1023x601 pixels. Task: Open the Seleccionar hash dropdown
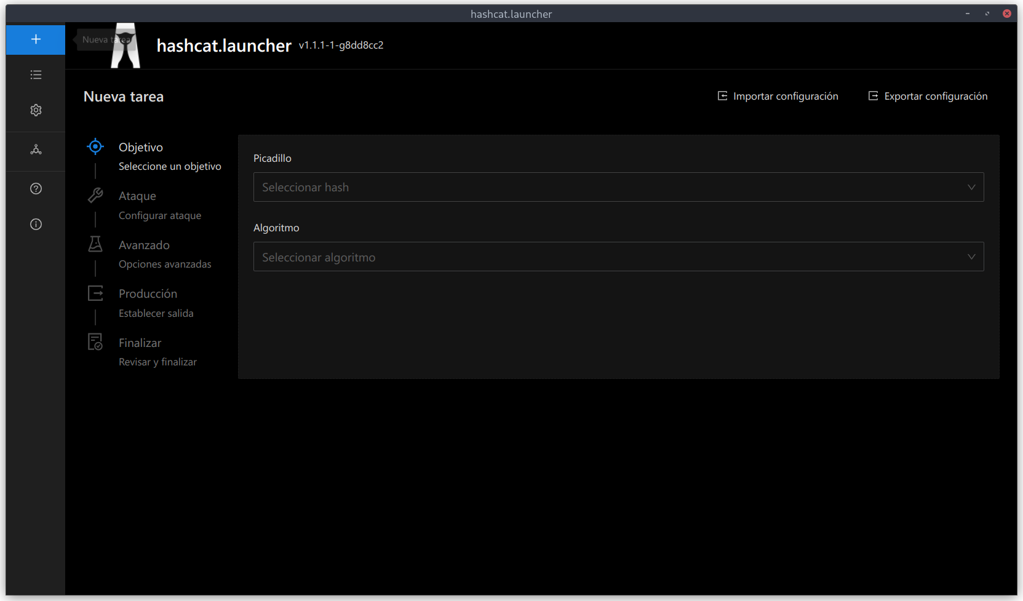click(x=618, y=187)
